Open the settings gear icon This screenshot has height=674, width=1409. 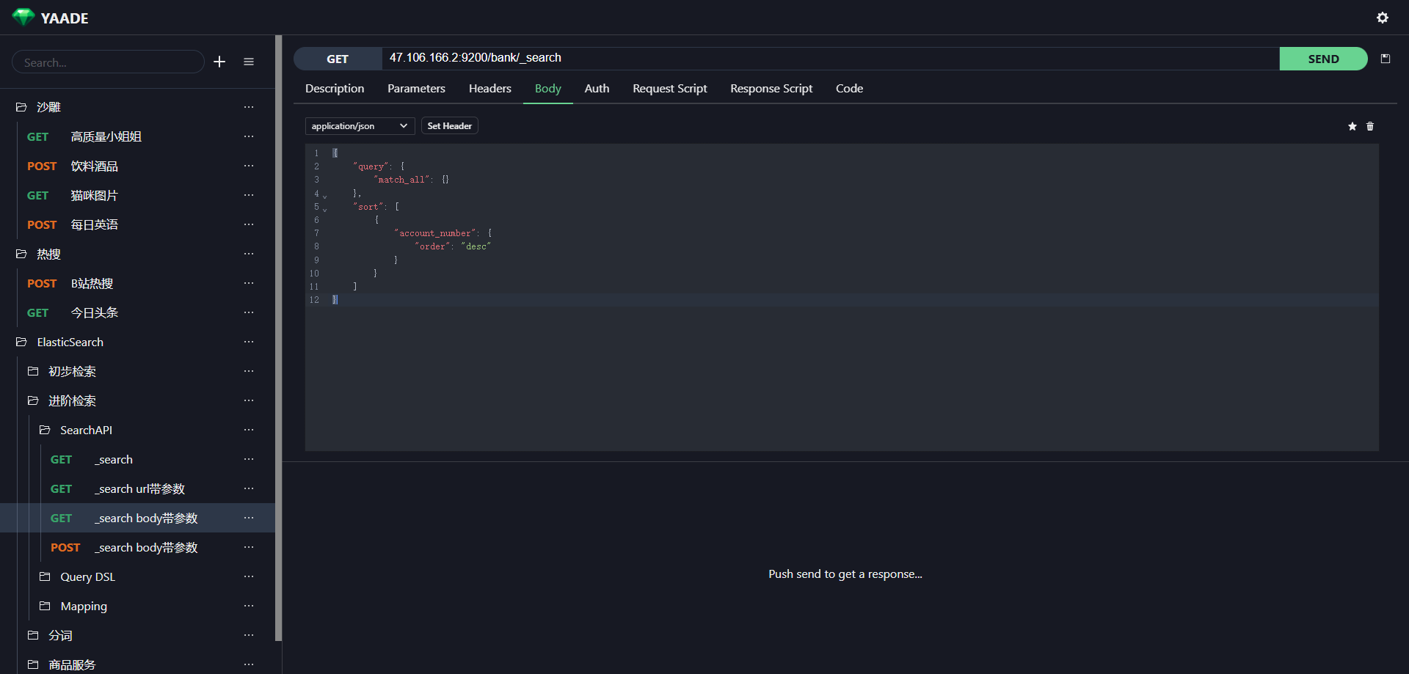pos(1382,18)
